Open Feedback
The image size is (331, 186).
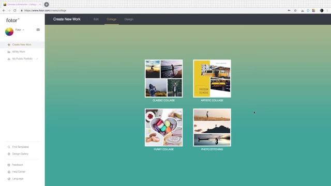[17, 165]
